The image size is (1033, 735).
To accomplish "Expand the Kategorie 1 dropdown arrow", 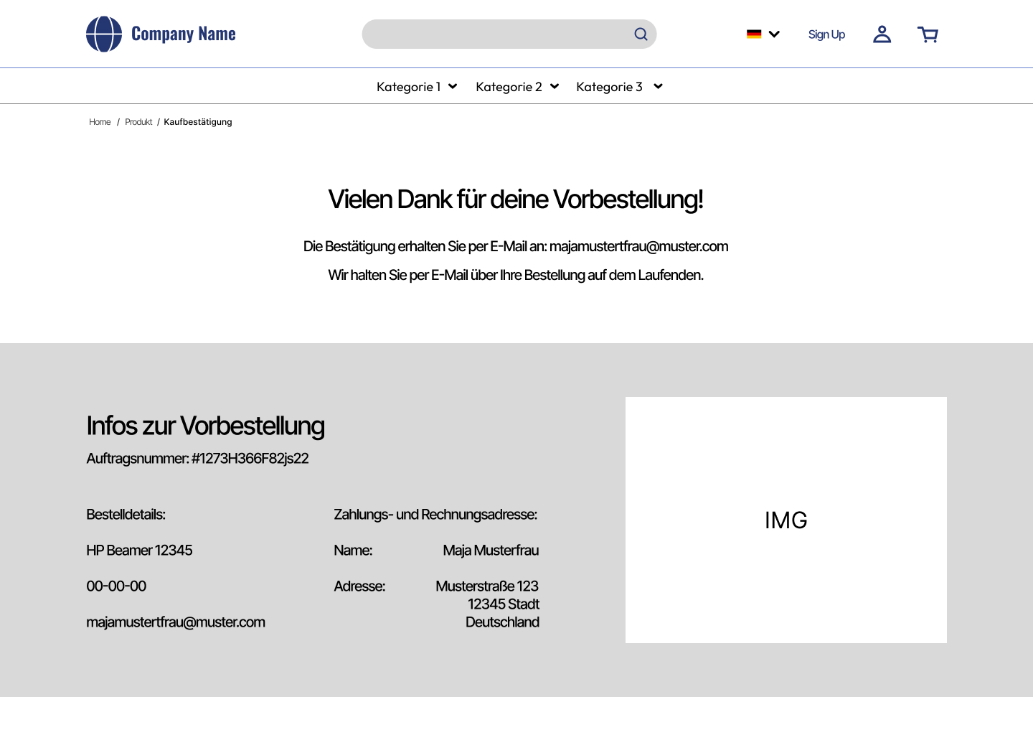I will click(x=453, y=87).
